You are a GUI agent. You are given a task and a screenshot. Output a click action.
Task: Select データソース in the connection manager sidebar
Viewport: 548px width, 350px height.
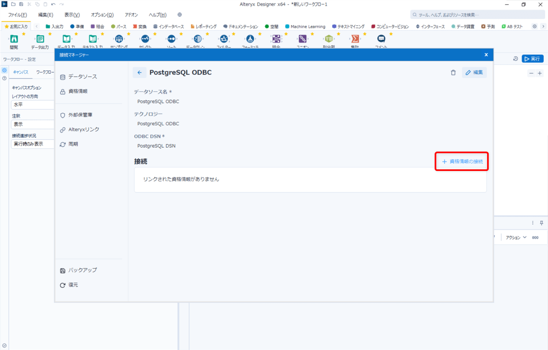point(78,77)
